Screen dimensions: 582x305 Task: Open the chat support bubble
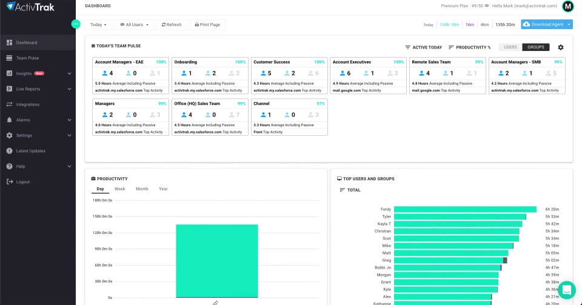tap(566, 290)
